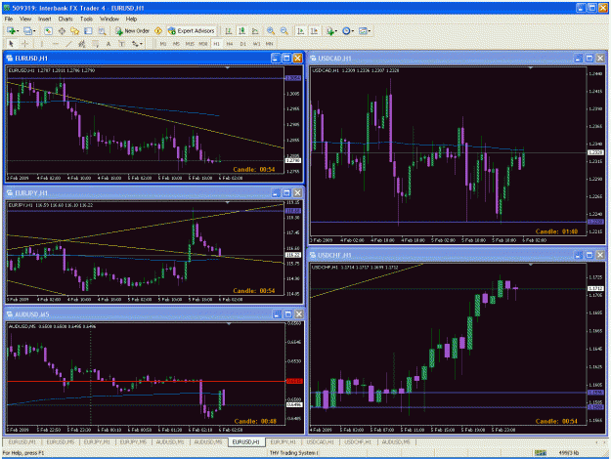Select the Fibonacci Retracement tool
Screen dimensions: 611x459
click(x=95, y=44)
